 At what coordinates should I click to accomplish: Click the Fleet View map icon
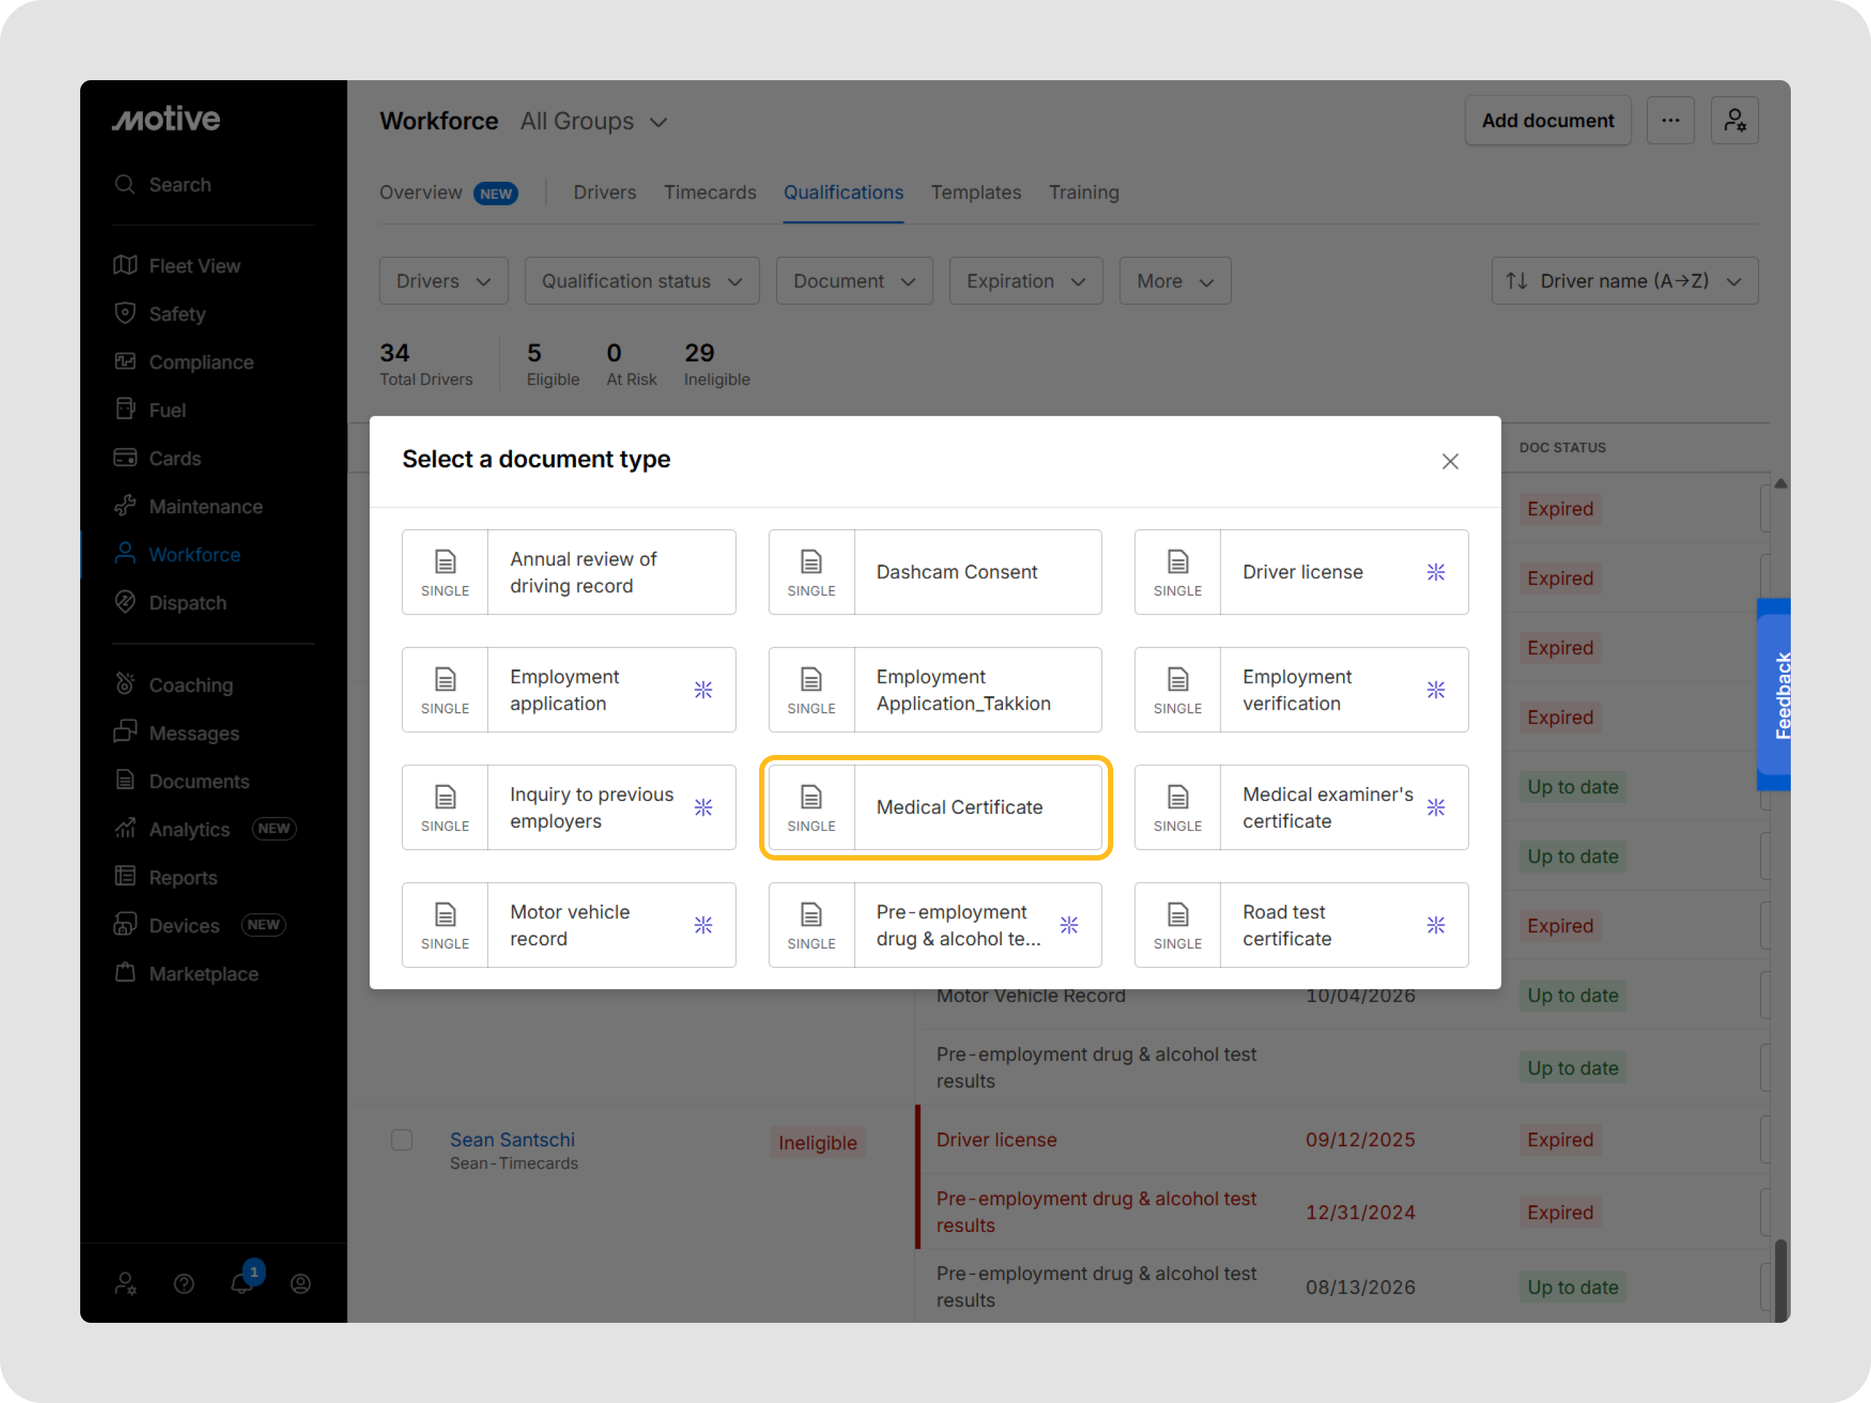tap(125, 265)
